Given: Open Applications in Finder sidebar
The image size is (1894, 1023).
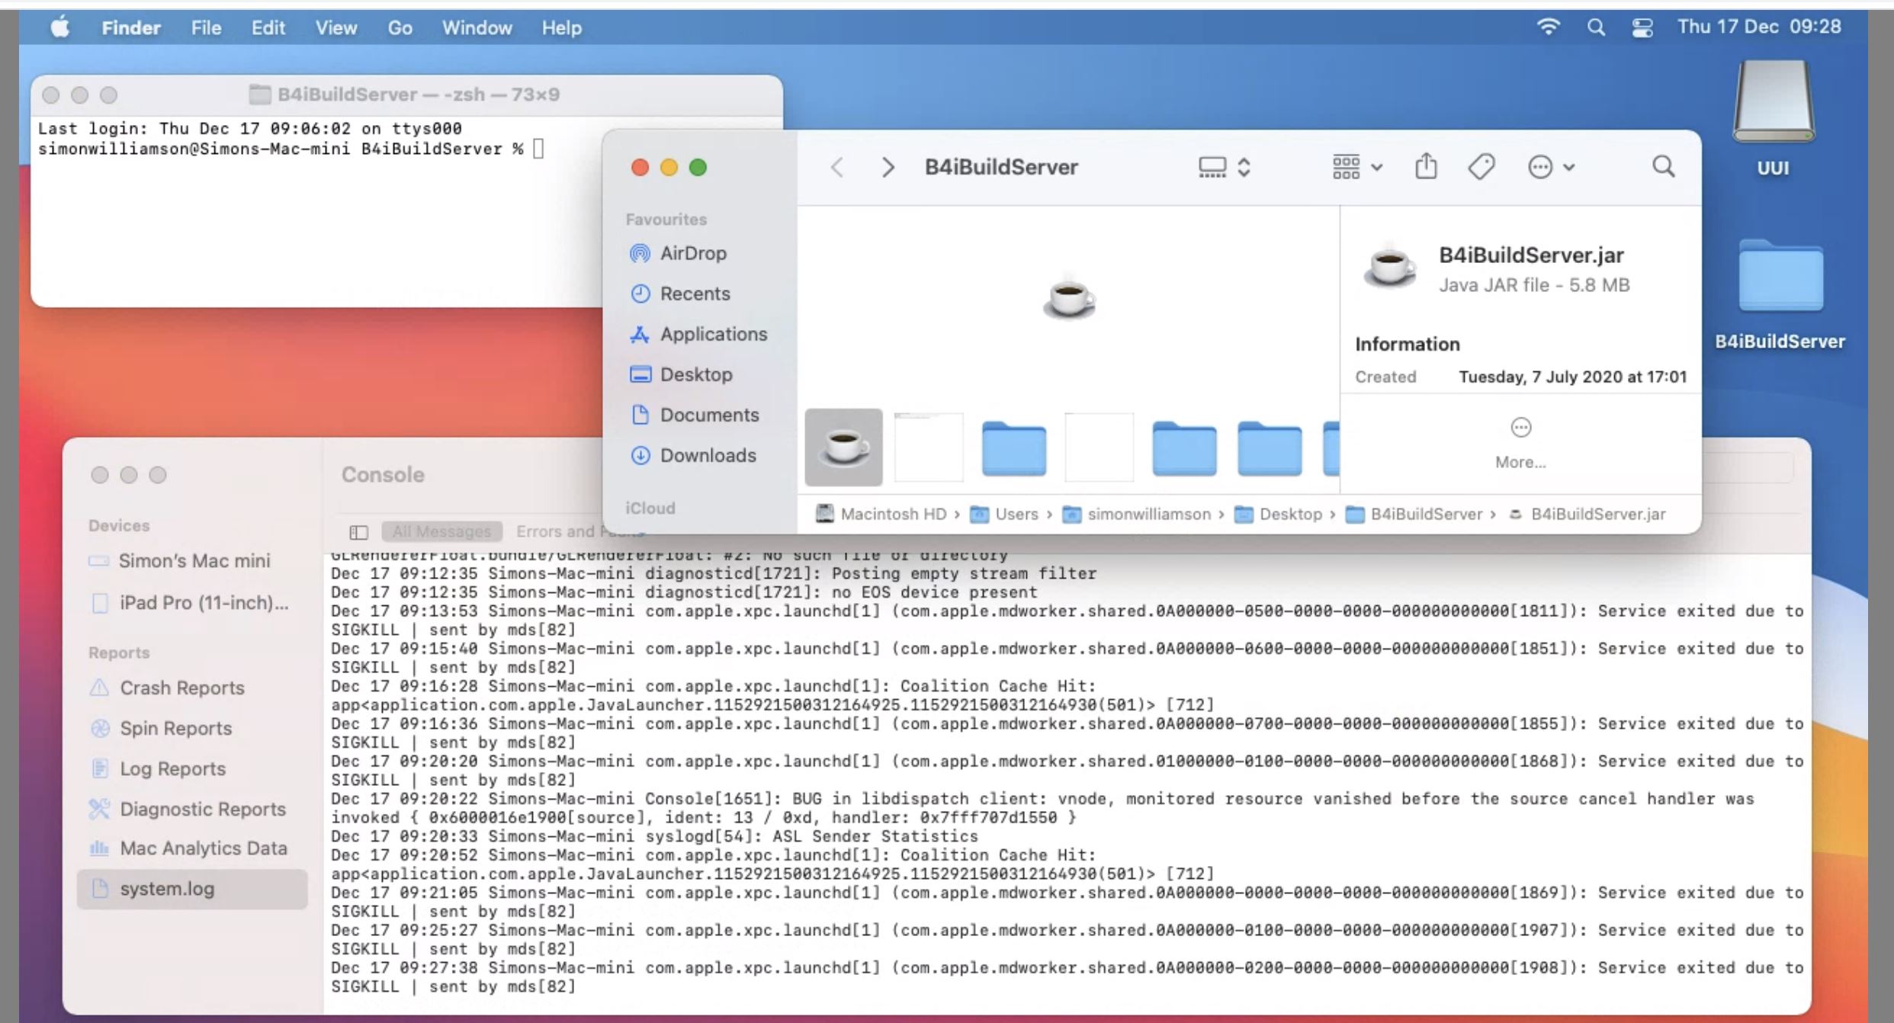Looking at the screenshot, I should click(714, 334).
